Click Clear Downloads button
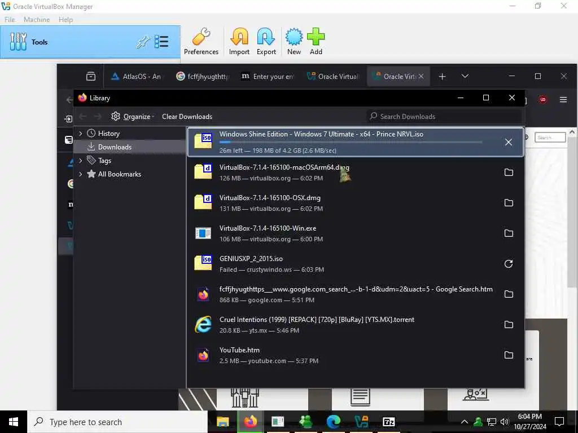Viewport: 578px width, 433px height. [187, 116]
